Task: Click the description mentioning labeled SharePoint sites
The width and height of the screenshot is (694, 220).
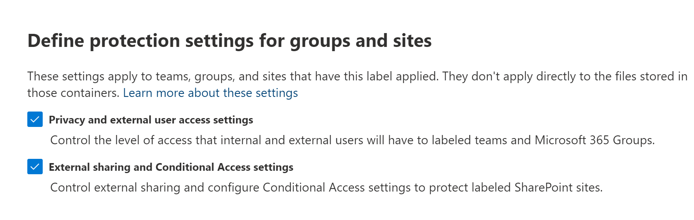Action: point(326,188)
